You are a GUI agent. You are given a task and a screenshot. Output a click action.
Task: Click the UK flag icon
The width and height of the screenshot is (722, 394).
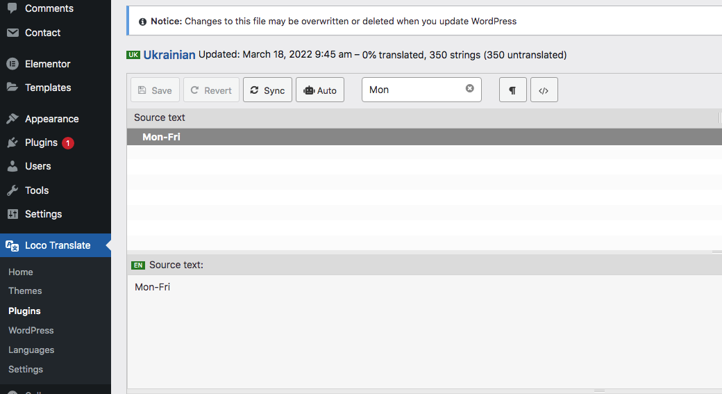[133, 55]
